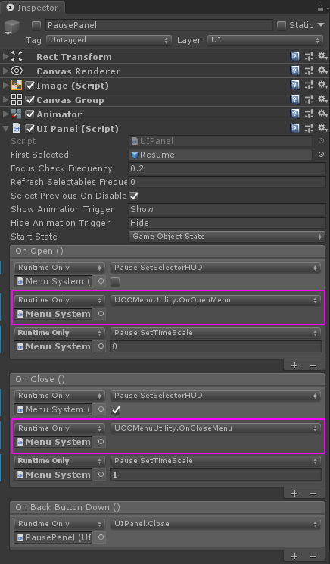The image size is (330, 564).
Task: Click the Focus Check Frequency input field
Action: click(x=226, y=168)
